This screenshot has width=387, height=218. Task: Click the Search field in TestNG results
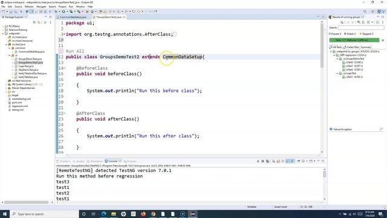tap(361, 27)
